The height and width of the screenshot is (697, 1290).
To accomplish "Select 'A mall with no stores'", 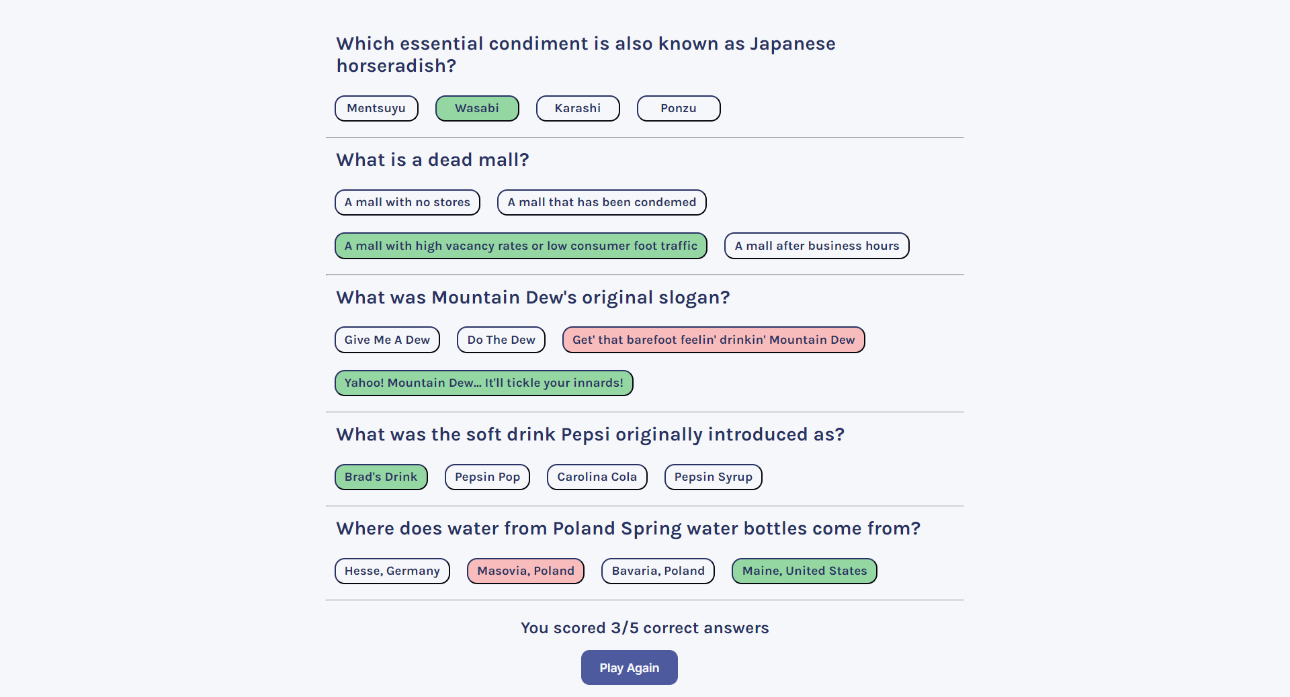I will pyautogui.click(x=406, y=202).
